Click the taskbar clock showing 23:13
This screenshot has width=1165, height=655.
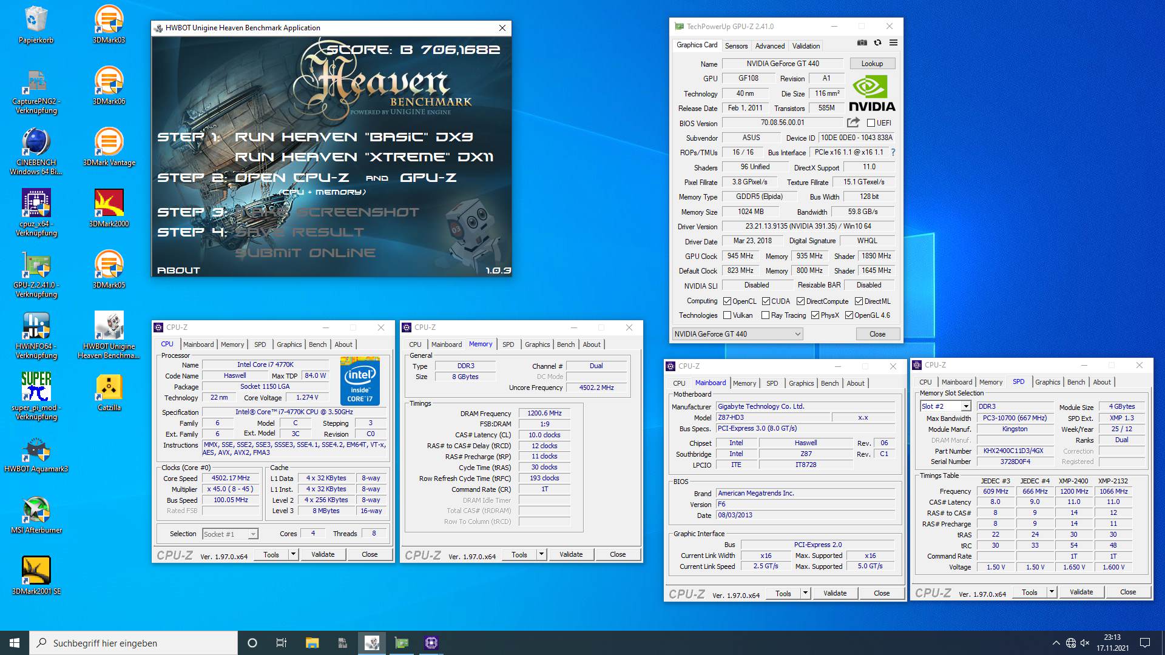(1112, 643)
